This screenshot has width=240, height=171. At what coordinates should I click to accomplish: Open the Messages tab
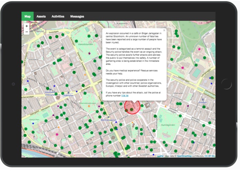point(77,16)
